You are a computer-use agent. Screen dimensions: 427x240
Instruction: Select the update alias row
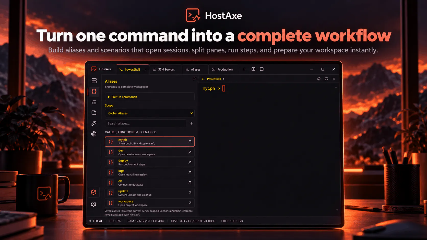tap(150, 193)
